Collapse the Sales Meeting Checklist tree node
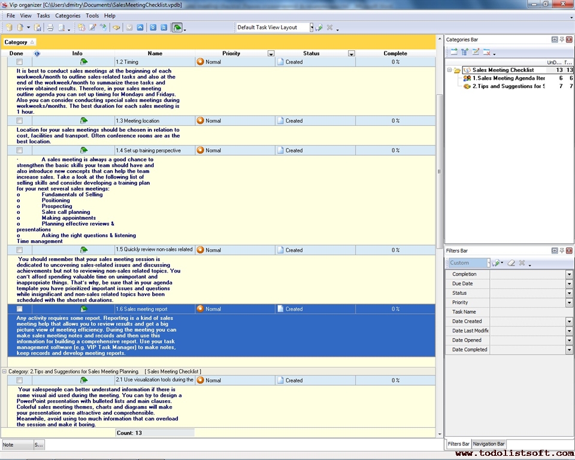This screenshot has width=575, height=460. pos(449,70)
